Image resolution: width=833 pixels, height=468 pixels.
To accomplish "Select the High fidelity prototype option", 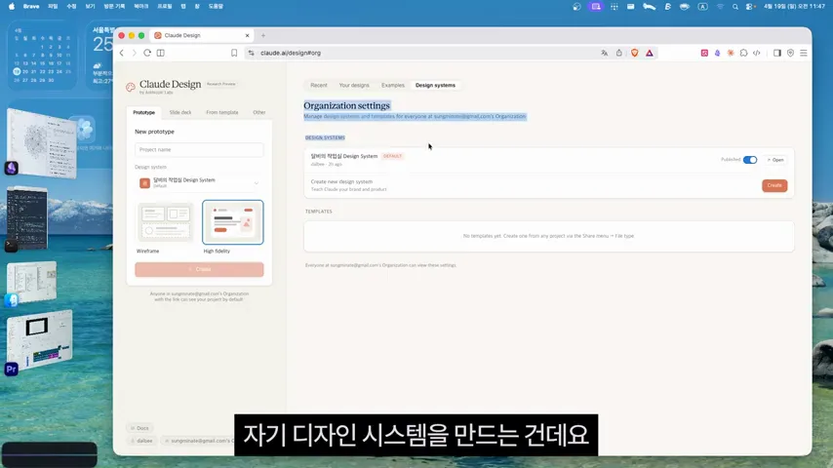I will (x=233, y=222).
